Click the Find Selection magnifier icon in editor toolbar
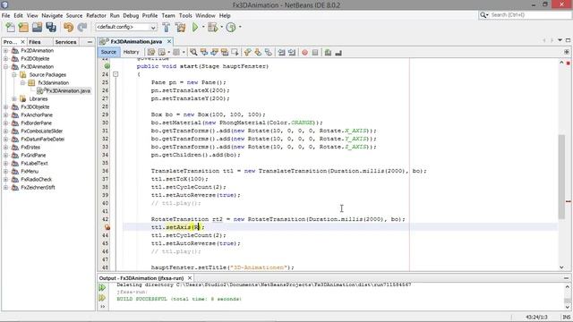 (x=193, y=53)
